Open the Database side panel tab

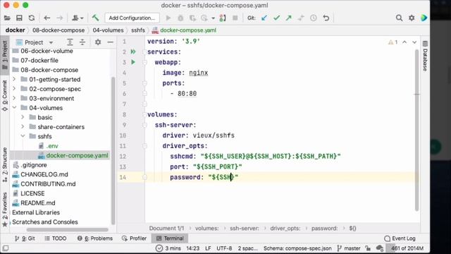coord(425,56)
